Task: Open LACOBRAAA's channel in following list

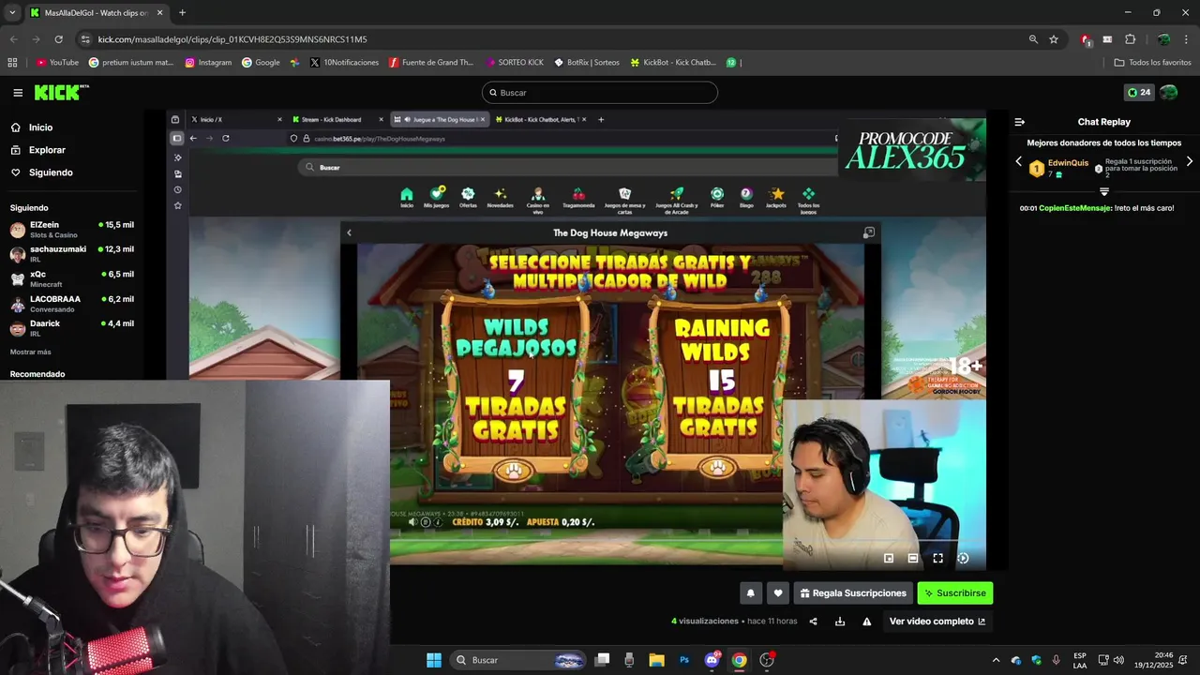Action: 71,303
